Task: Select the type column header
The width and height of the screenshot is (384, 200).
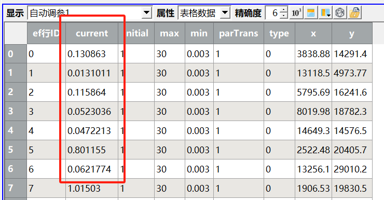Action: pos(279,33)
